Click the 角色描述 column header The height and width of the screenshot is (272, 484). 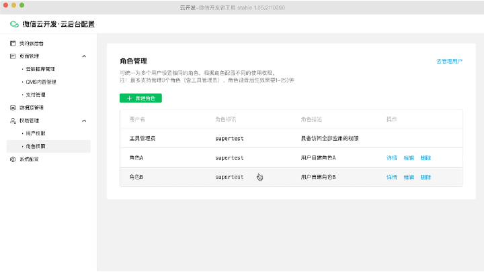tap(311, 119)
